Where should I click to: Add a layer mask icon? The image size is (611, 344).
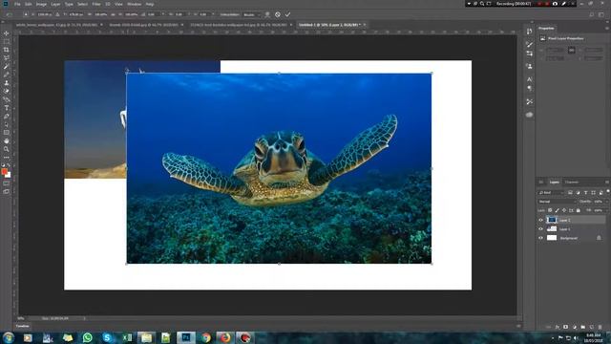coord(566,327)
